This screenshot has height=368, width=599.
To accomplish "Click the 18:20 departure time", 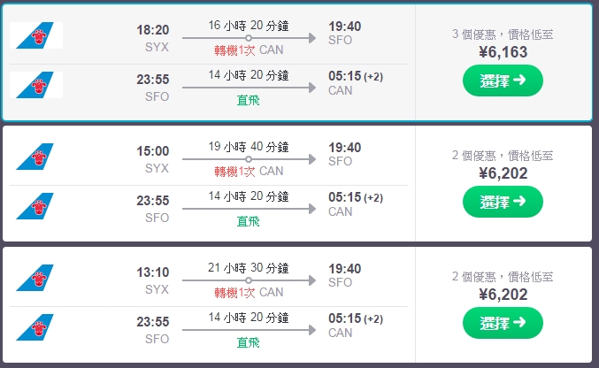I will click(152, 30).
